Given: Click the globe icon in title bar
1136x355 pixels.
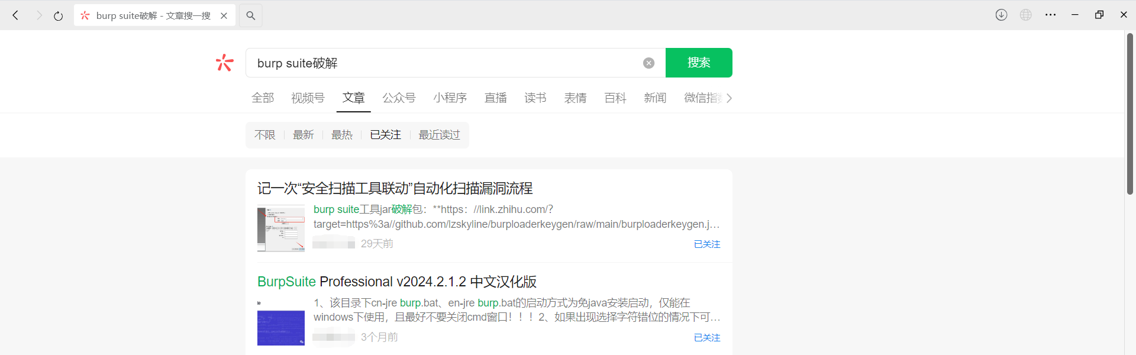Looking at the screenshot, I should click(x=1026, y=15).
